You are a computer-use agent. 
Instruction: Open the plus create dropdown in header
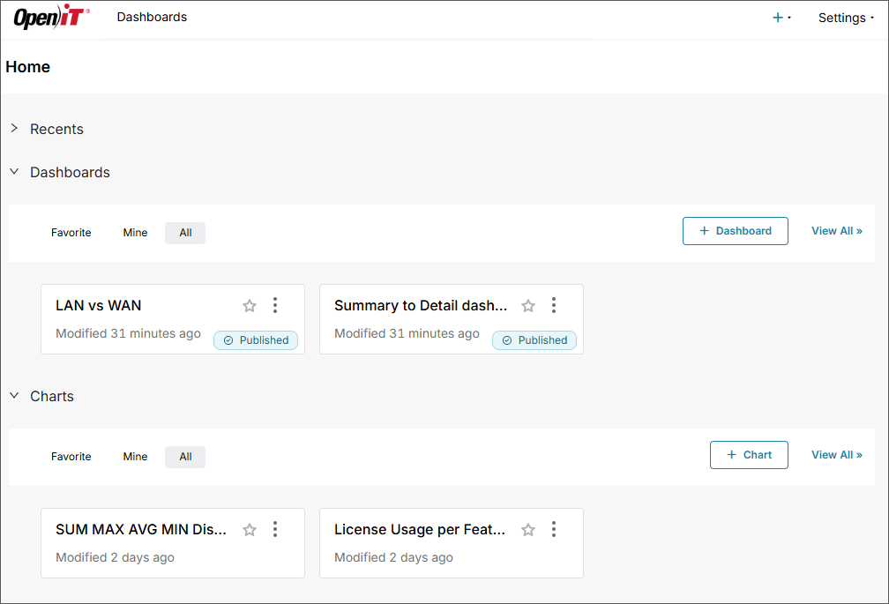click(x=781, y=18)
